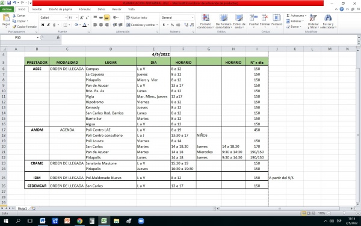
Task: Click the Combinar y centrar button
Action: pyautogui.click(x=142, y=25)
